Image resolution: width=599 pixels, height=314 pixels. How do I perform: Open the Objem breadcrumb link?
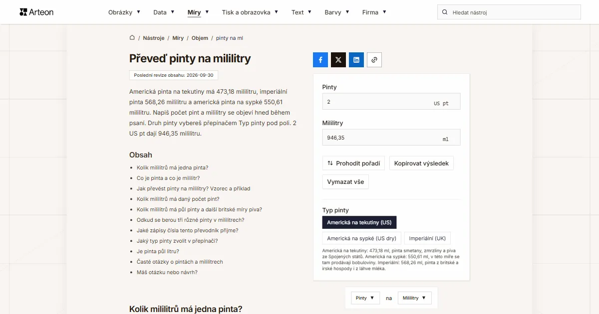coord(200,38)
